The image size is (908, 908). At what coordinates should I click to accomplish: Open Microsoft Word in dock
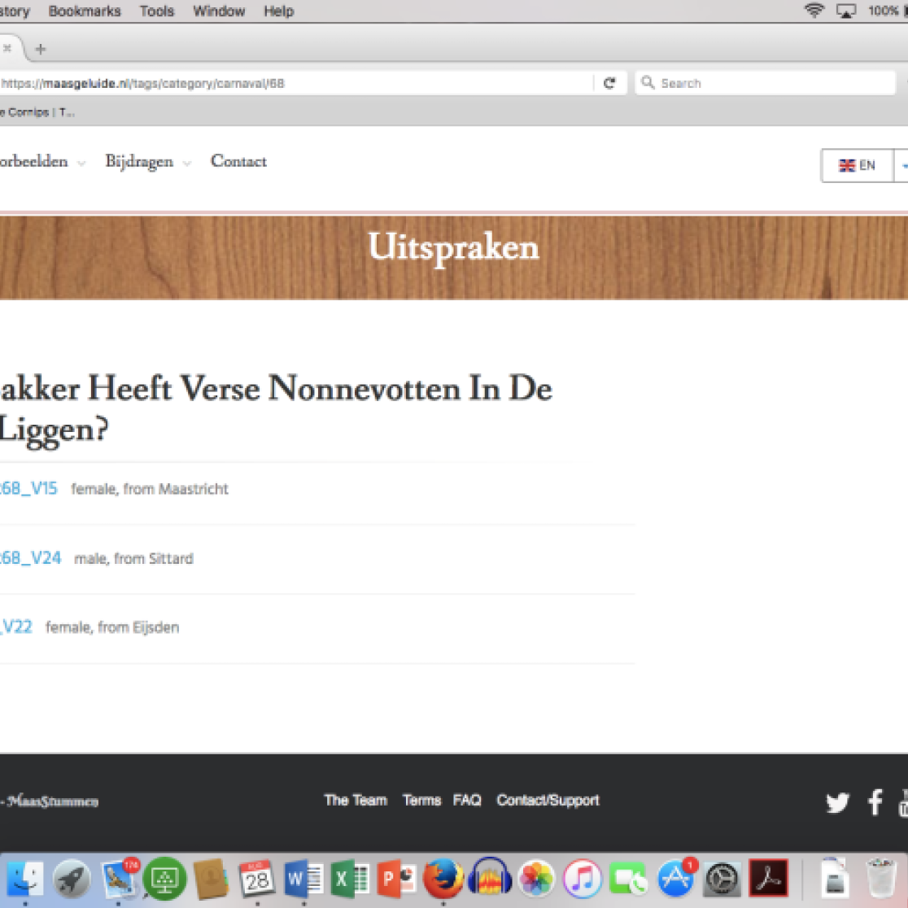point(304,879)
